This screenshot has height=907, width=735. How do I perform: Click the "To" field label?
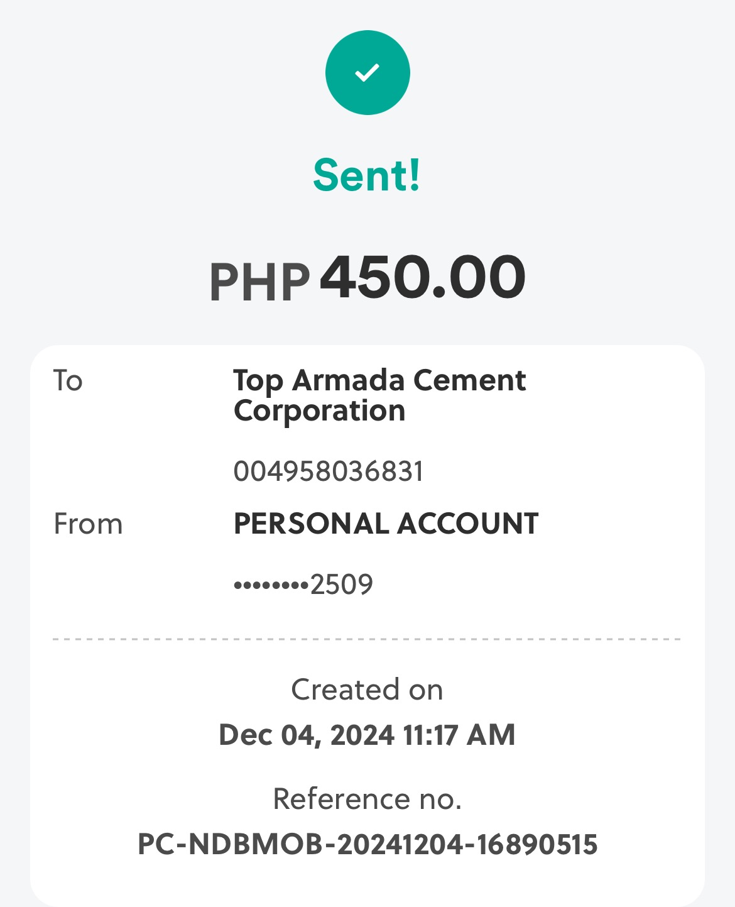click(68, 381)
